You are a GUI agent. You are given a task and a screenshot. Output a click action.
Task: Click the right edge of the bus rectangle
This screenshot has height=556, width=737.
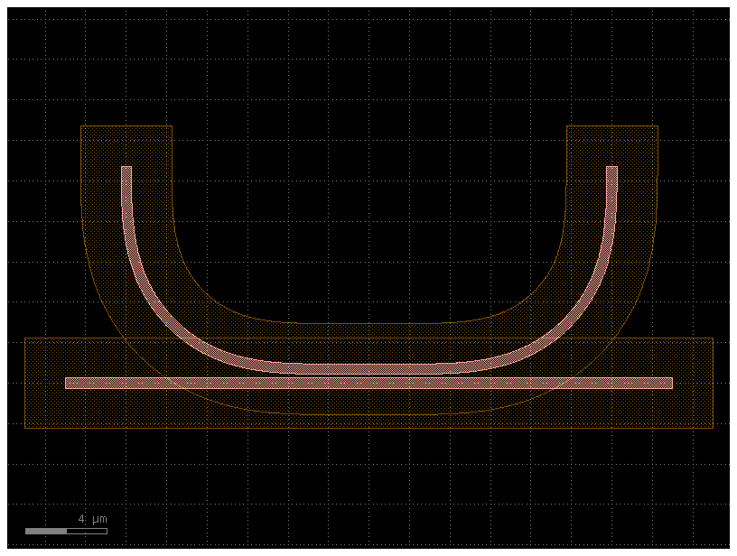[x=715, y=384]
